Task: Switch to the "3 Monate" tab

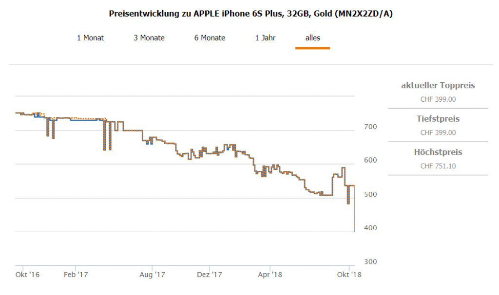Action: (x=149, y=37)
